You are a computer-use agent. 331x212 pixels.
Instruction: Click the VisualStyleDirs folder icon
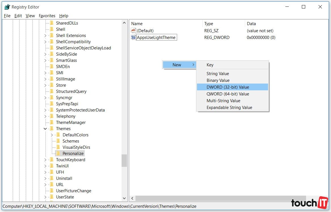[x=58, y=147]
